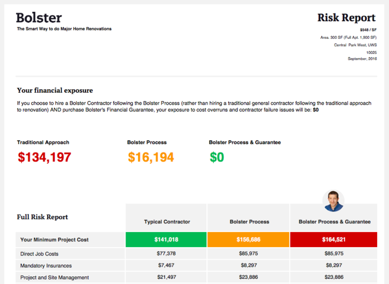Click 'Area. 300 SF (Full Apt. 1,900 SF)' line
Image resolution: width=389 pixels, height=284 pixels.
tap(349, 37)
